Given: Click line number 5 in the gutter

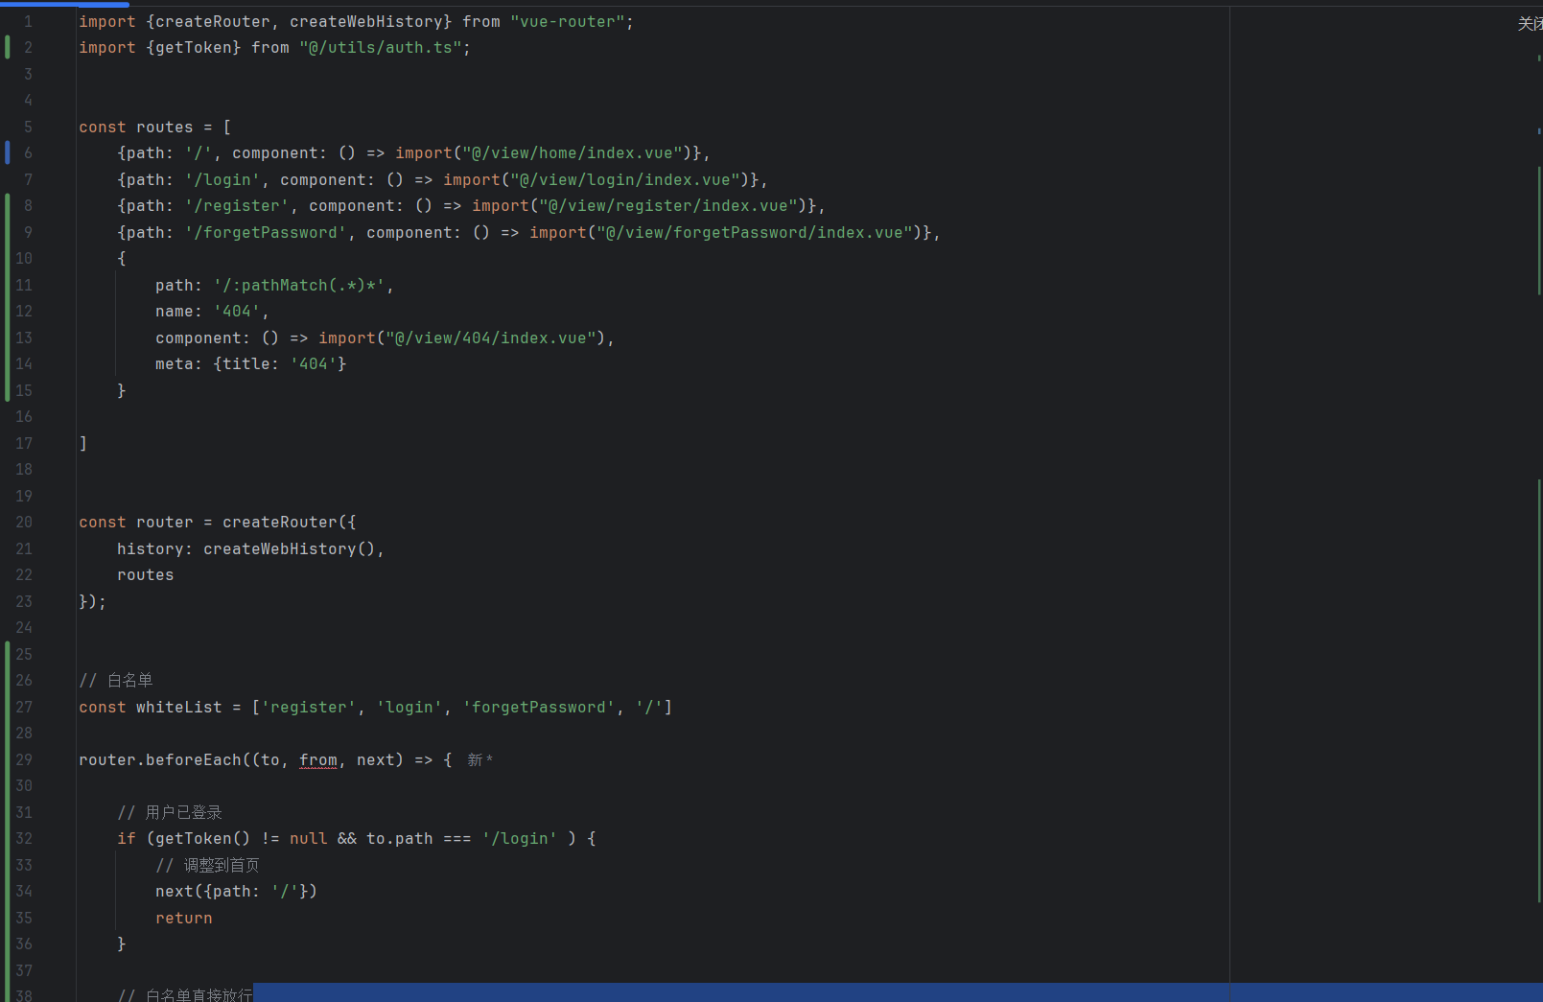Looking at the screenshot, I should [x=28, y=128].
